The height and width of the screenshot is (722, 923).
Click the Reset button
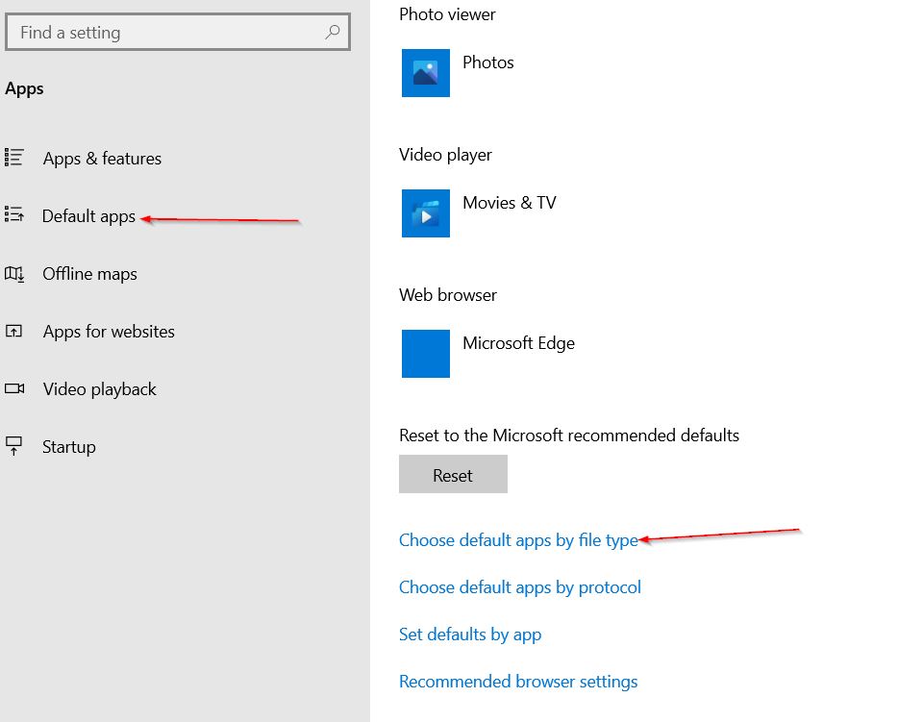[x=453, y=474]
